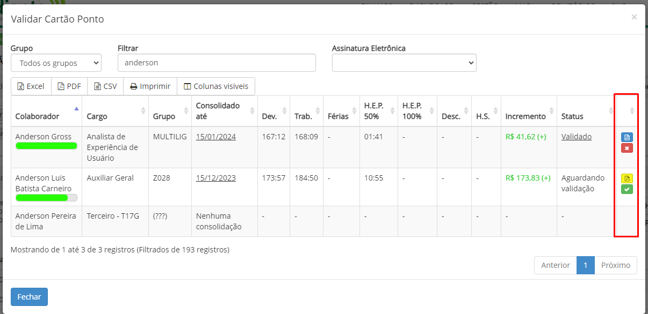Click the green checkmark to validate Anderson Luis

pos(627,189)
